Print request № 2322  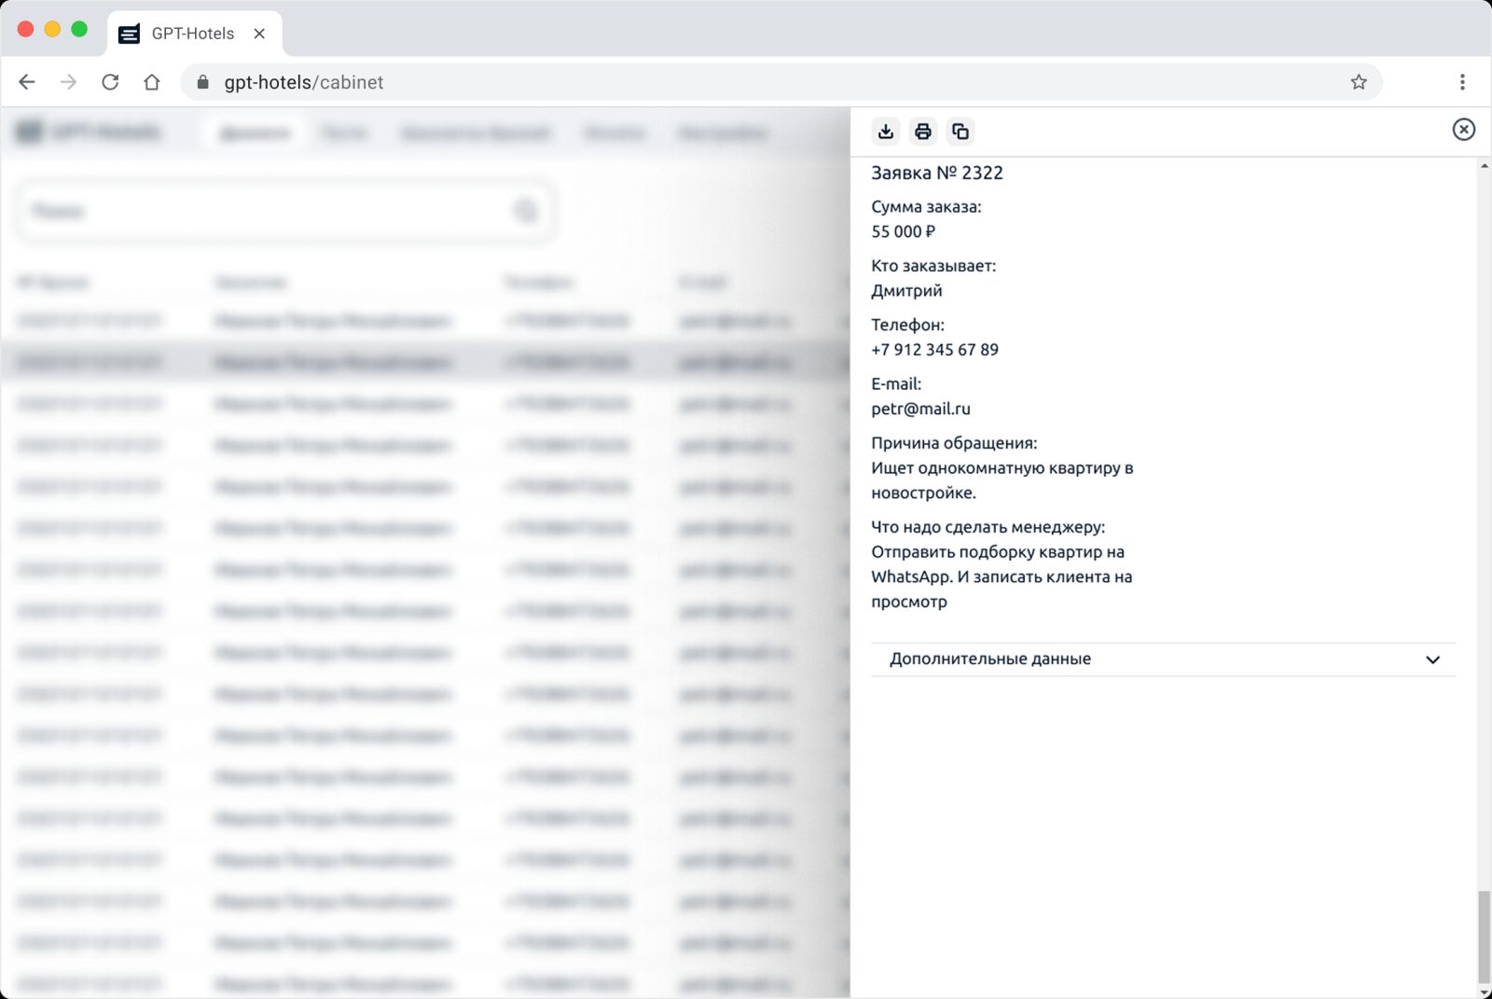(922, 132)
